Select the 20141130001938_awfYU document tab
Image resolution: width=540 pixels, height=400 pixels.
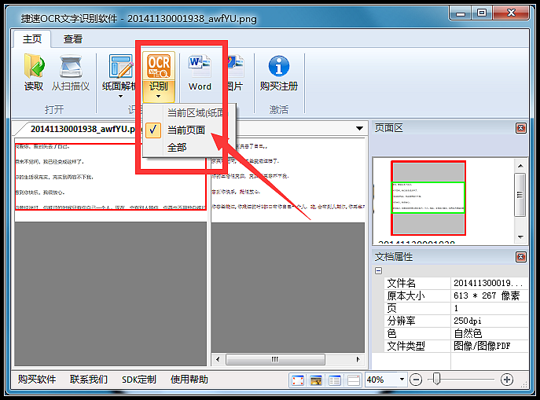(x=83, y=129)
